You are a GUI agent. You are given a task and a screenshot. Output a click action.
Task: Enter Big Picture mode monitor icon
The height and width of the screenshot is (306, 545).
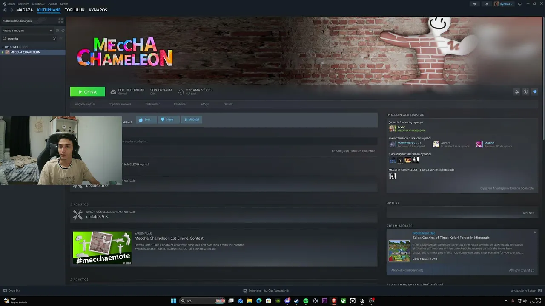tap(520, 4)
